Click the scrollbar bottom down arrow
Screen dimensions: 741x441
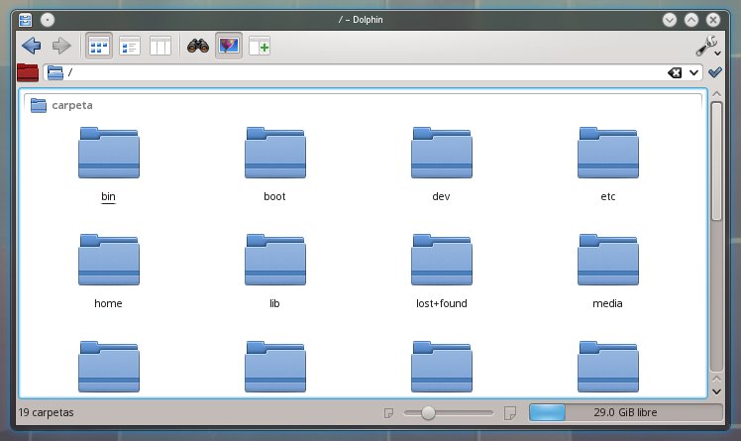(716, 391)
